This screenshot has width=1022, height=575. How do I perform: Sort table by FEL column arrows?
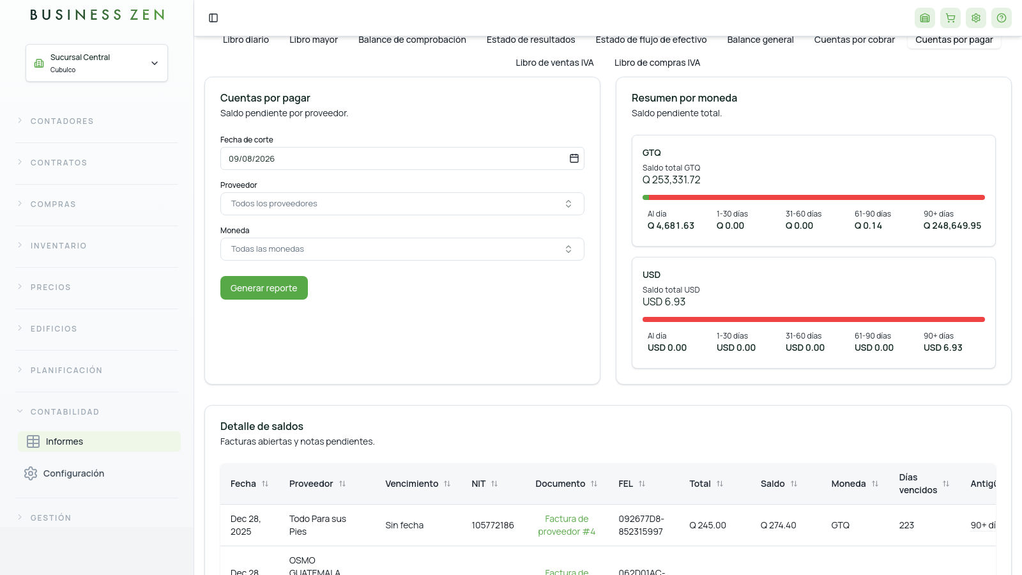click(642, 484)
